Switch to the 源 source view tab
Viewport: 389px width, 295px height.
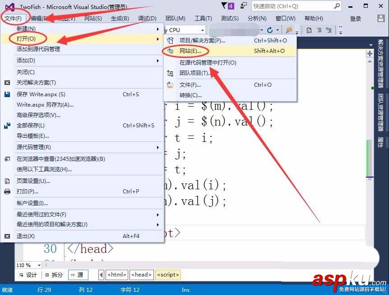pos(78,274)
